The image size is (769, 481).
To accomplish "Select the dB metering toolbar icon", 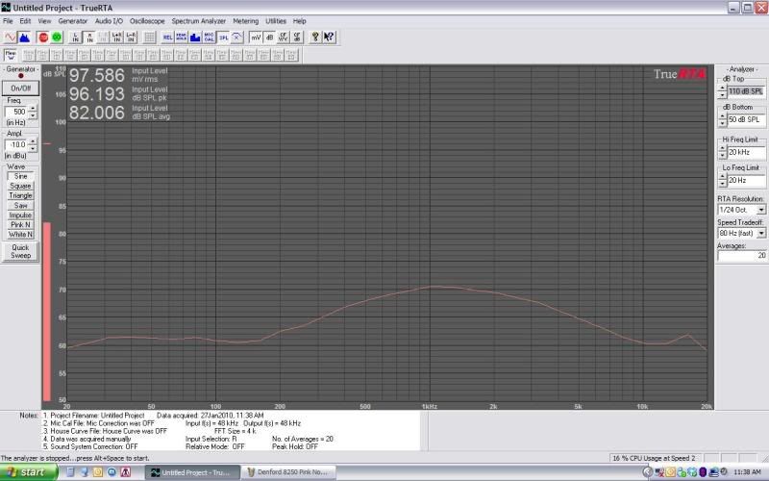I will (x=269, y=38).
